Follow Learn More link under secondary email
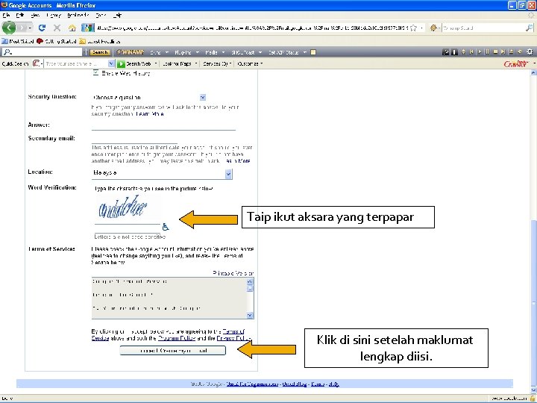537x403 pixels. click(238, 160)
